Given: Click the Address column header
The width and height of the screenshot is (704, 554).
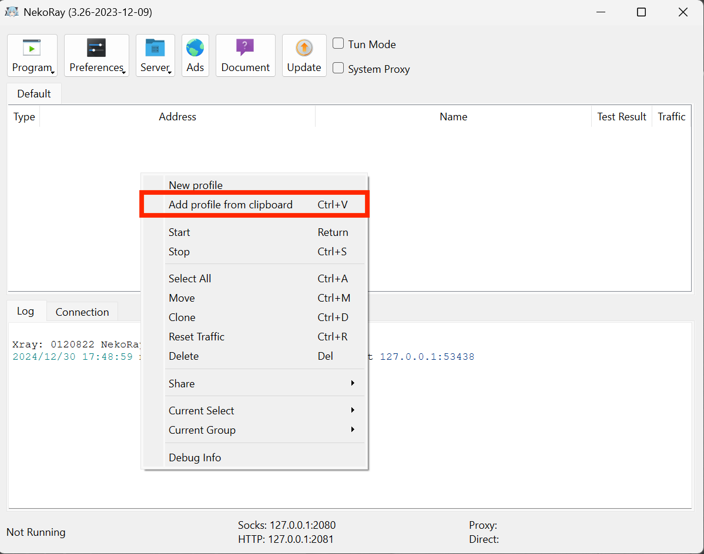Looking at the screenshot, I should click(177, 117).
